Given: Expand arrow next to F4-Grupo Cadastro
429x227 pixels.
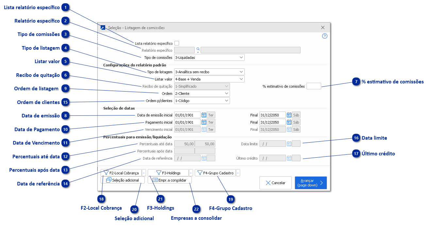Looking at the screenshot, I should [x=238, y=173].
